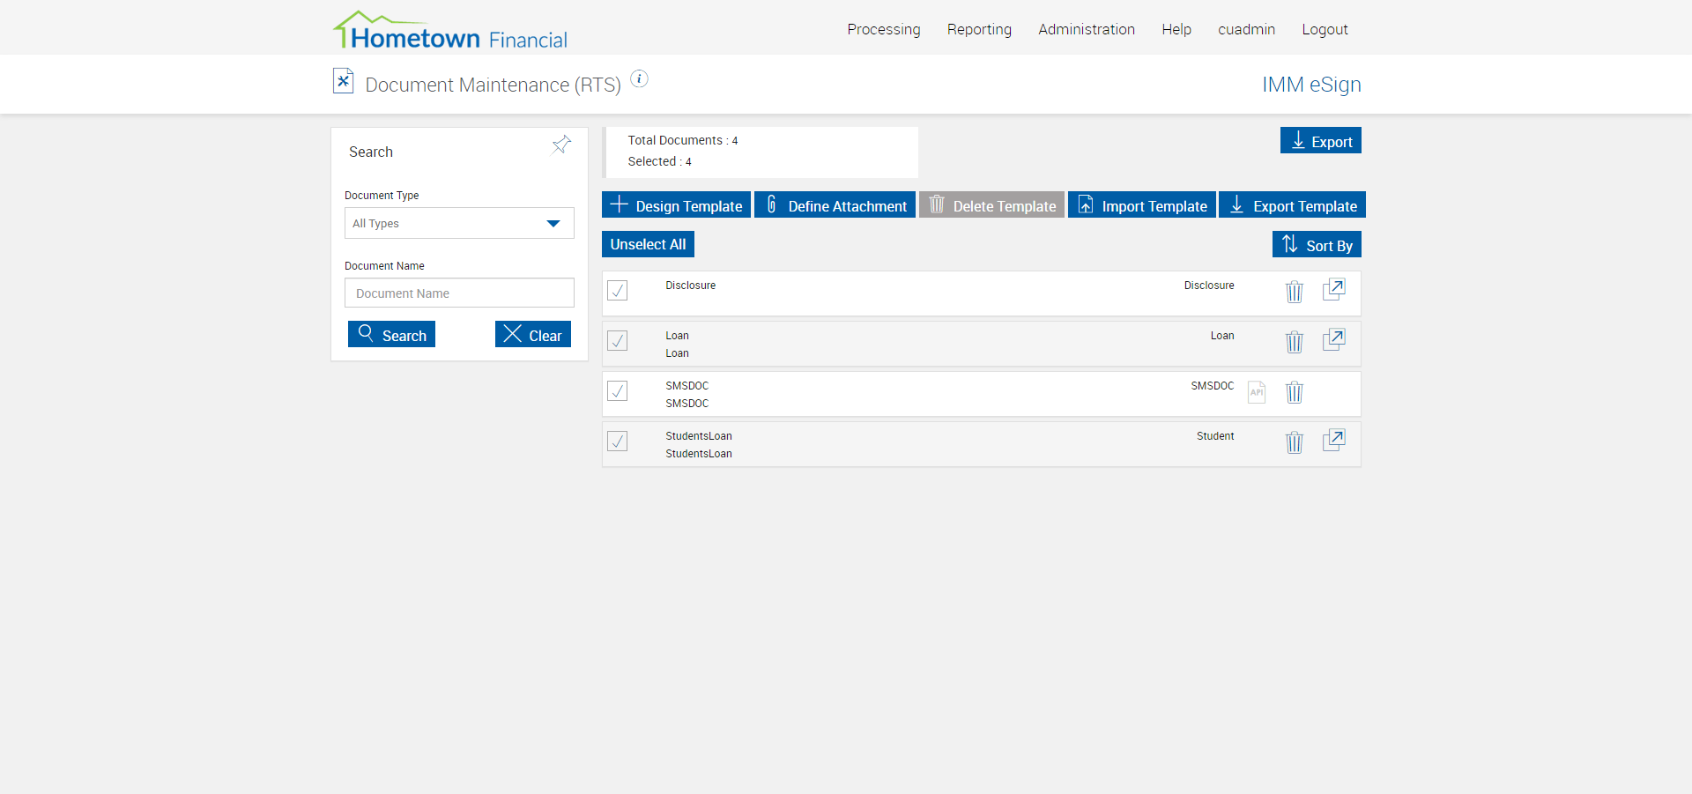
Task: Open the Reporting menu
Action: (x=979, y=29)
